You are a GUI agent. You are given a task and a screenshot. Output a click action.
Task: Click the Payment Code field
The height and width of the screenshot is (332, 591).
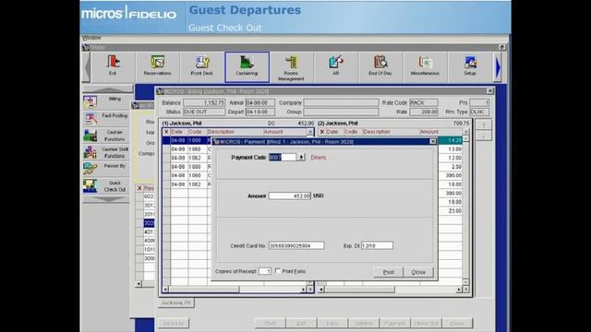click(x=283, y=158)
